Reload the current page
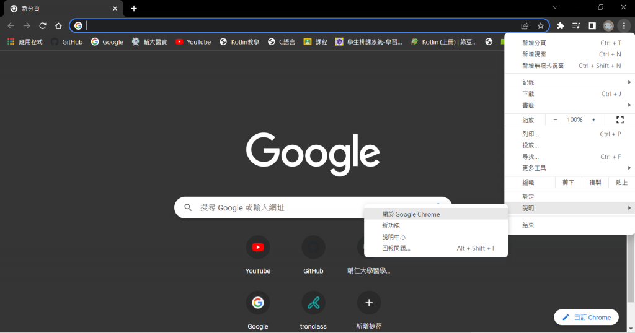The image size is (635, 333). pos(43,26)
